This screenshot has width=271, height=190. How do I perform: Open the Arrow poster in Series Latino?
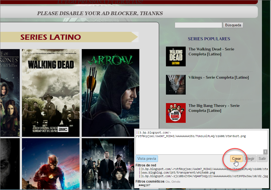tap(111, 93)
